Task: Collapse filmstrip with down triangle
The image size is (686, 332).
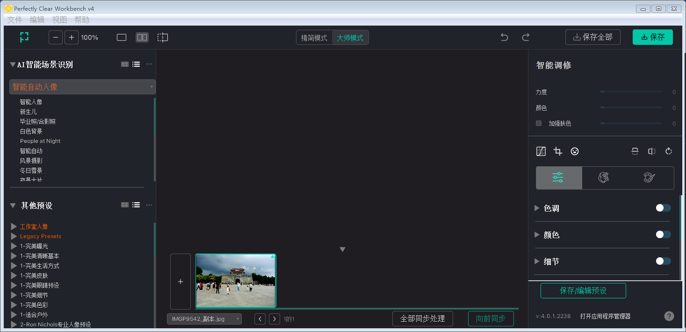Action: tap(342, 249)
